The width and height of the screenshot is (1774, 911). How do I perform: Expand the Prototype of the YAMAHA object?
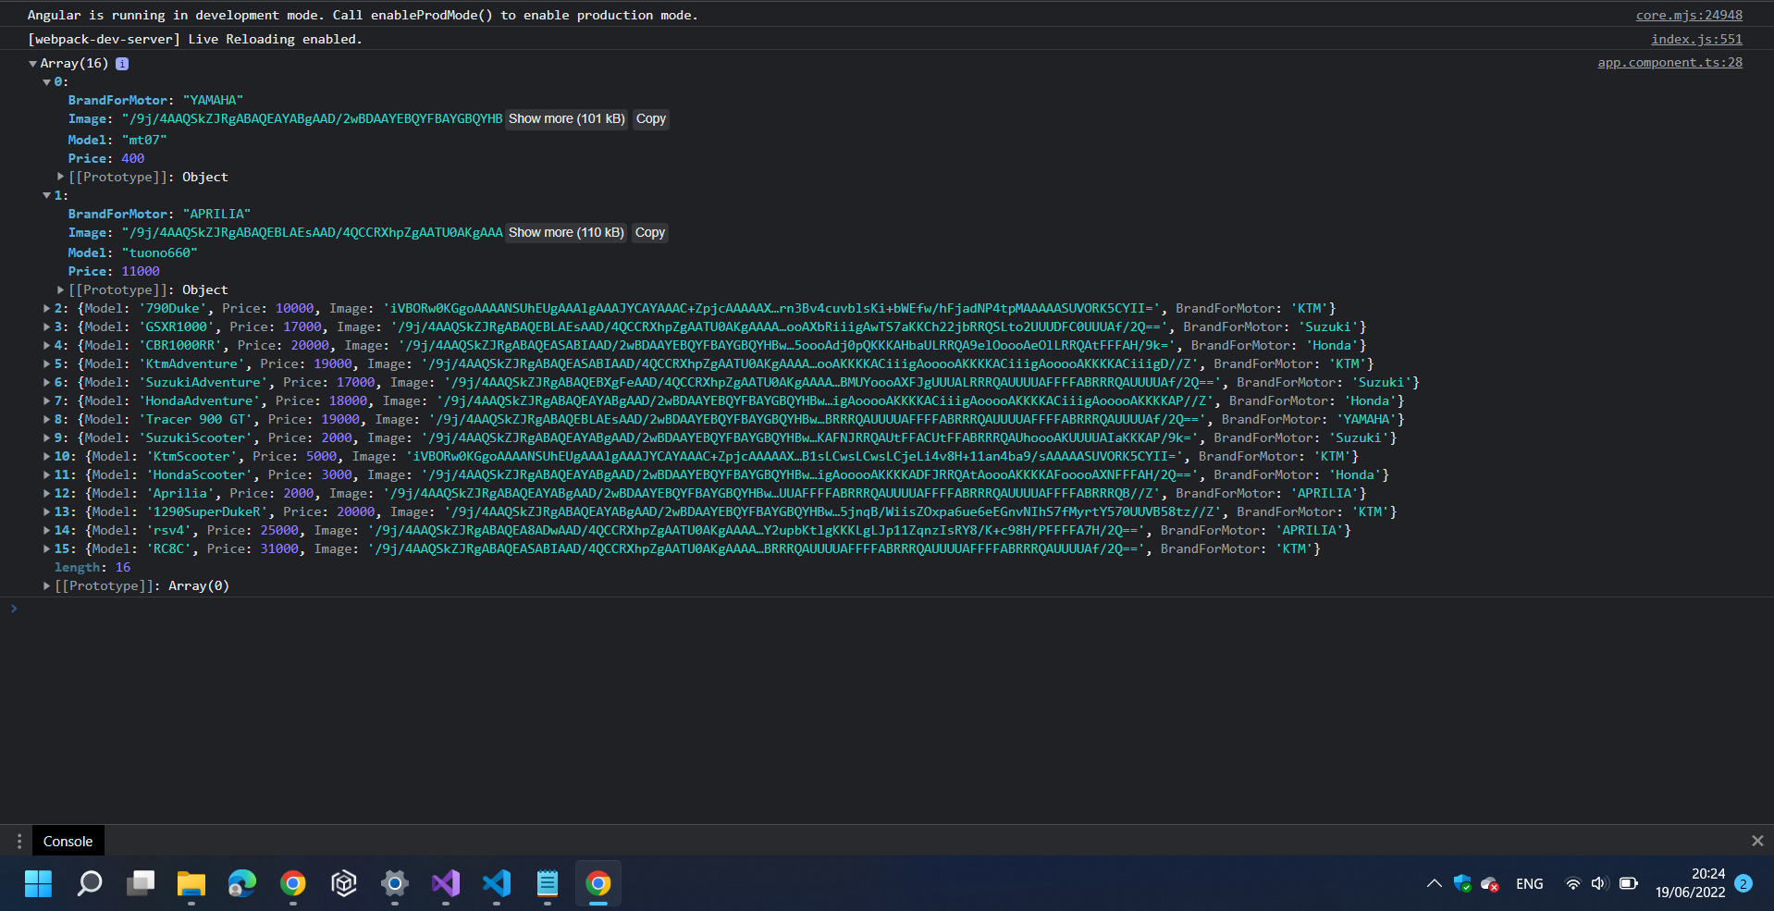coord(61,177)
